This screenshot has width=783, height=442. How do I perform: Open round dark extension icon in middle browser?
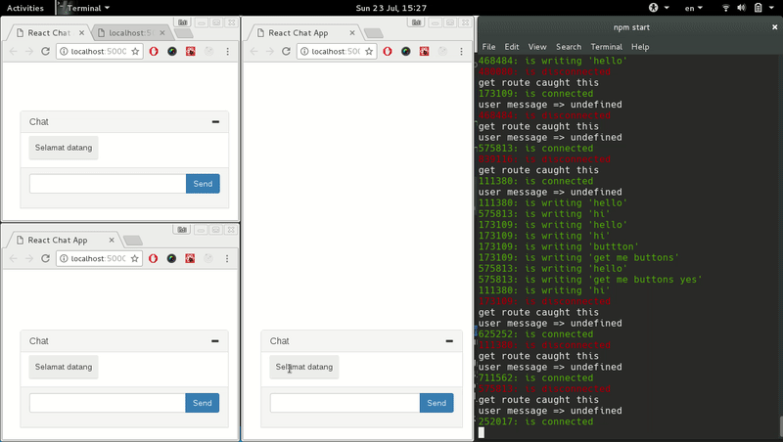406,51
